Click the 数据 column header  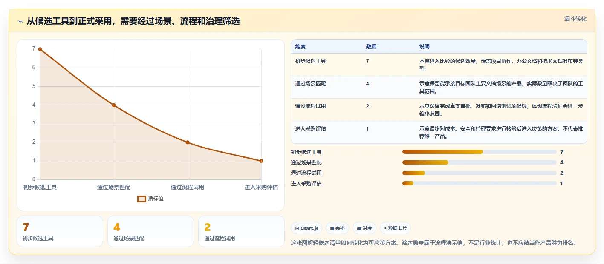click(x=371, y=46)
